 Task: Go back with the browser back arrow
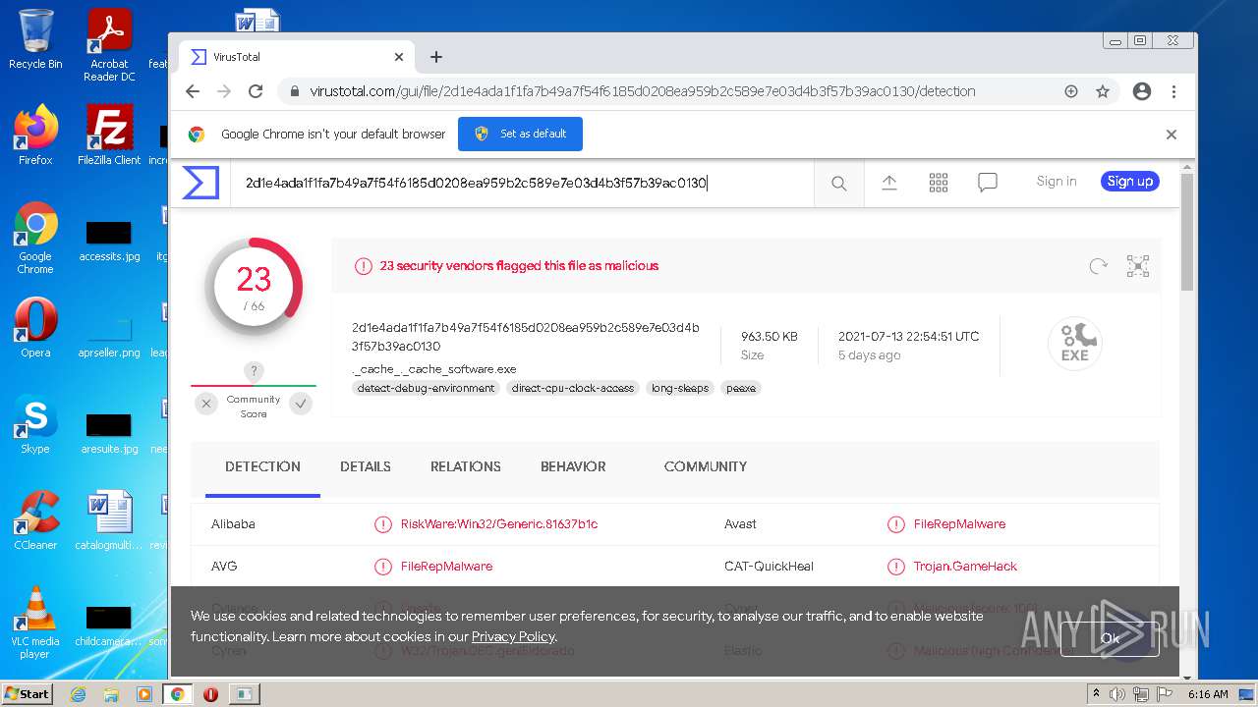[x=193, y=91]
